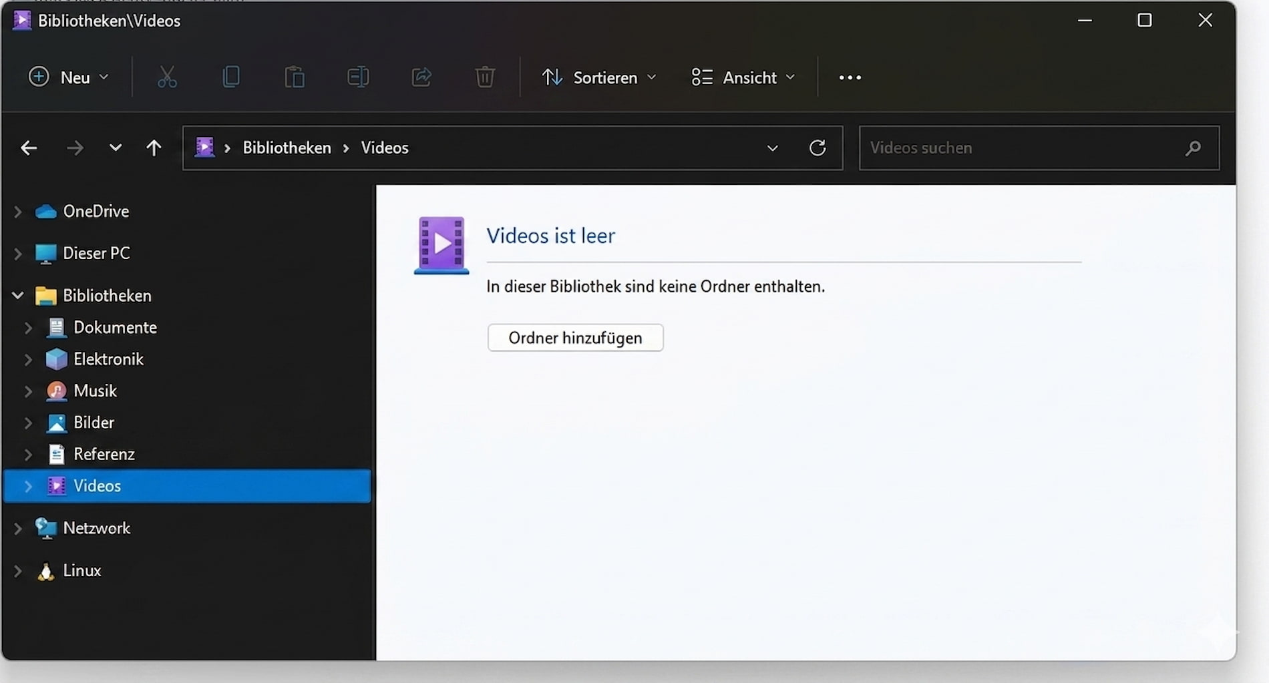This screenshot has height=683, width=1269.
Task: Open the Neu dropdown menu
Action: coord(68,77)
